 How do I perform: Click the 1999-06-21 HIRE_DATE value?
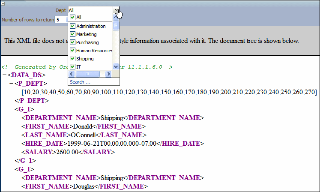click(x=112, y=144)
